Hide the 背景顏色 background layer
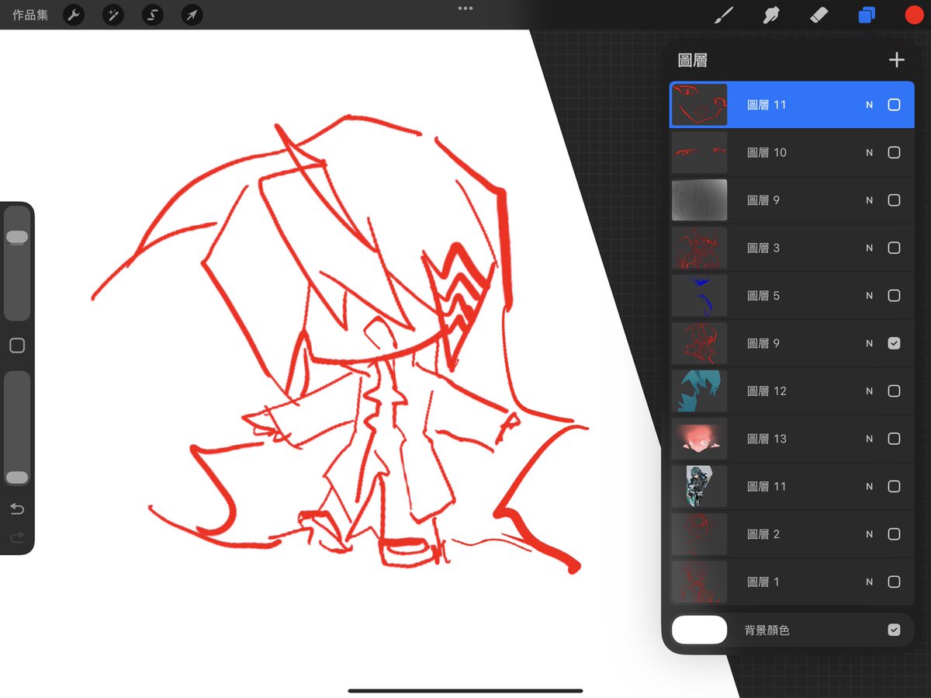This screenshot has width=931, height=698. pos(894,630)
